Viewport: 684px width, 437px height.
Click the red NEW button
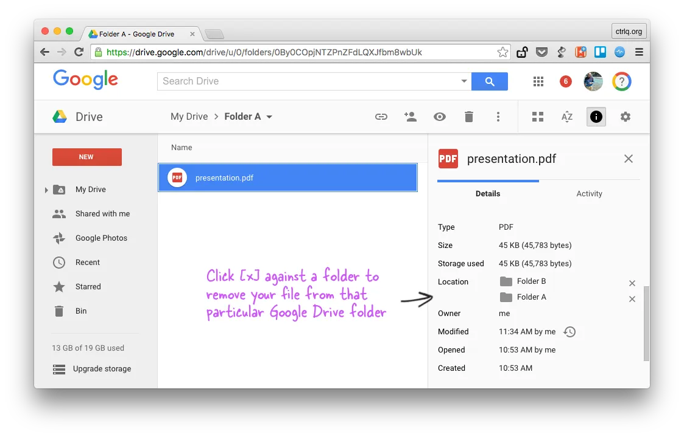[86, 157]
